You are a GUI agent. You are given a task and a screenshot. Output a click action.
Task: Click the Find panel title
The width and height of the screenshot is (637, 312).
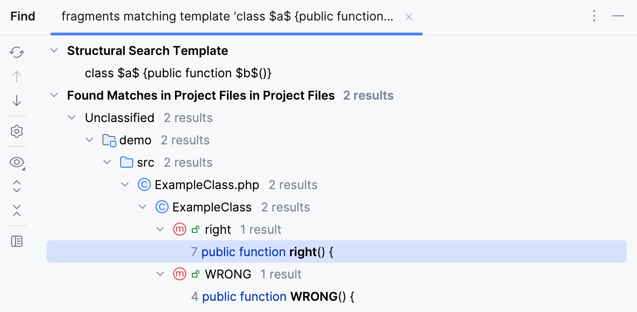(x=23, y=17)
